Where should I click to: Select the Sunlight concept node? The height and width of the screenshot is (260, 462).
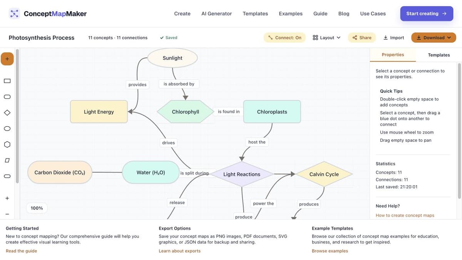click(x=172, y=58)
